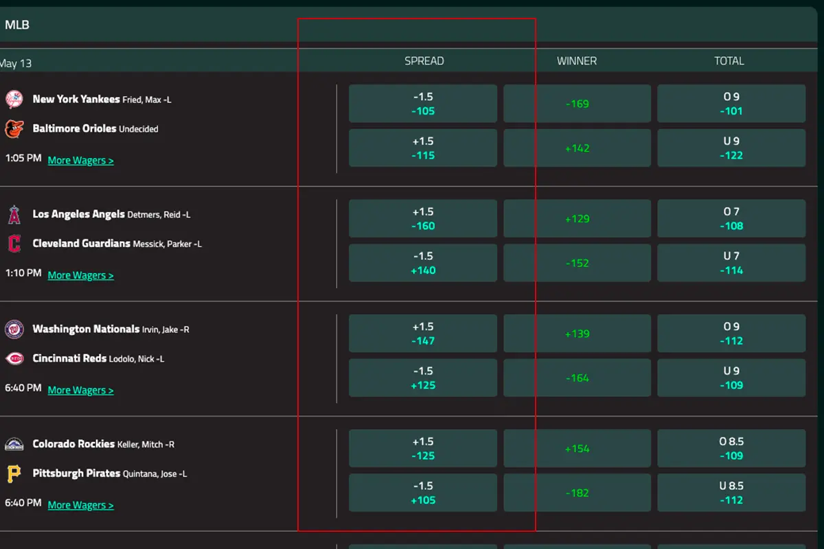Click Pittsburgh Pirates team name
Screen dimensions: 824x549
pyautogui.click(x=76, y=473)
